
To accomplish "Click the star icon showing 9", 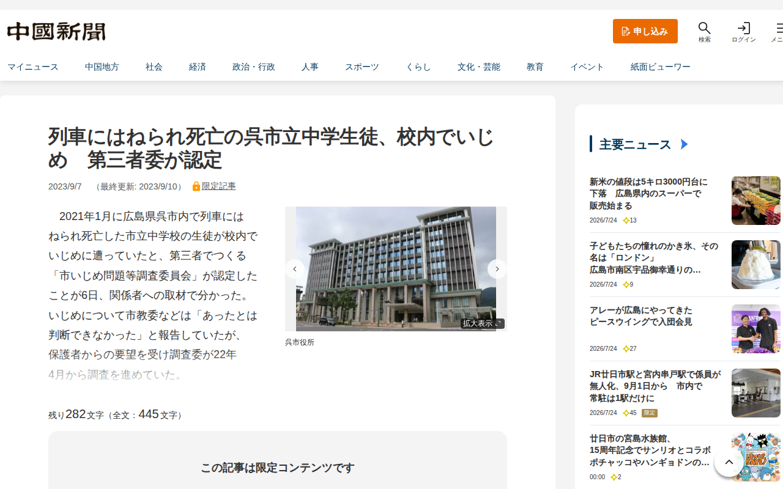I will click(626, 284).
